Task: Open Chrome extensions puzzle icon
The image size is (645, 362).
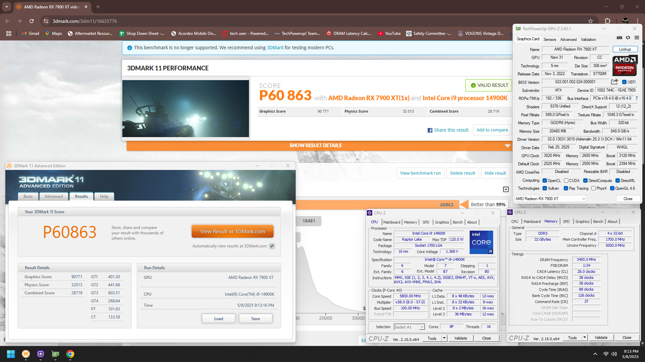Action: pos(608,21)
